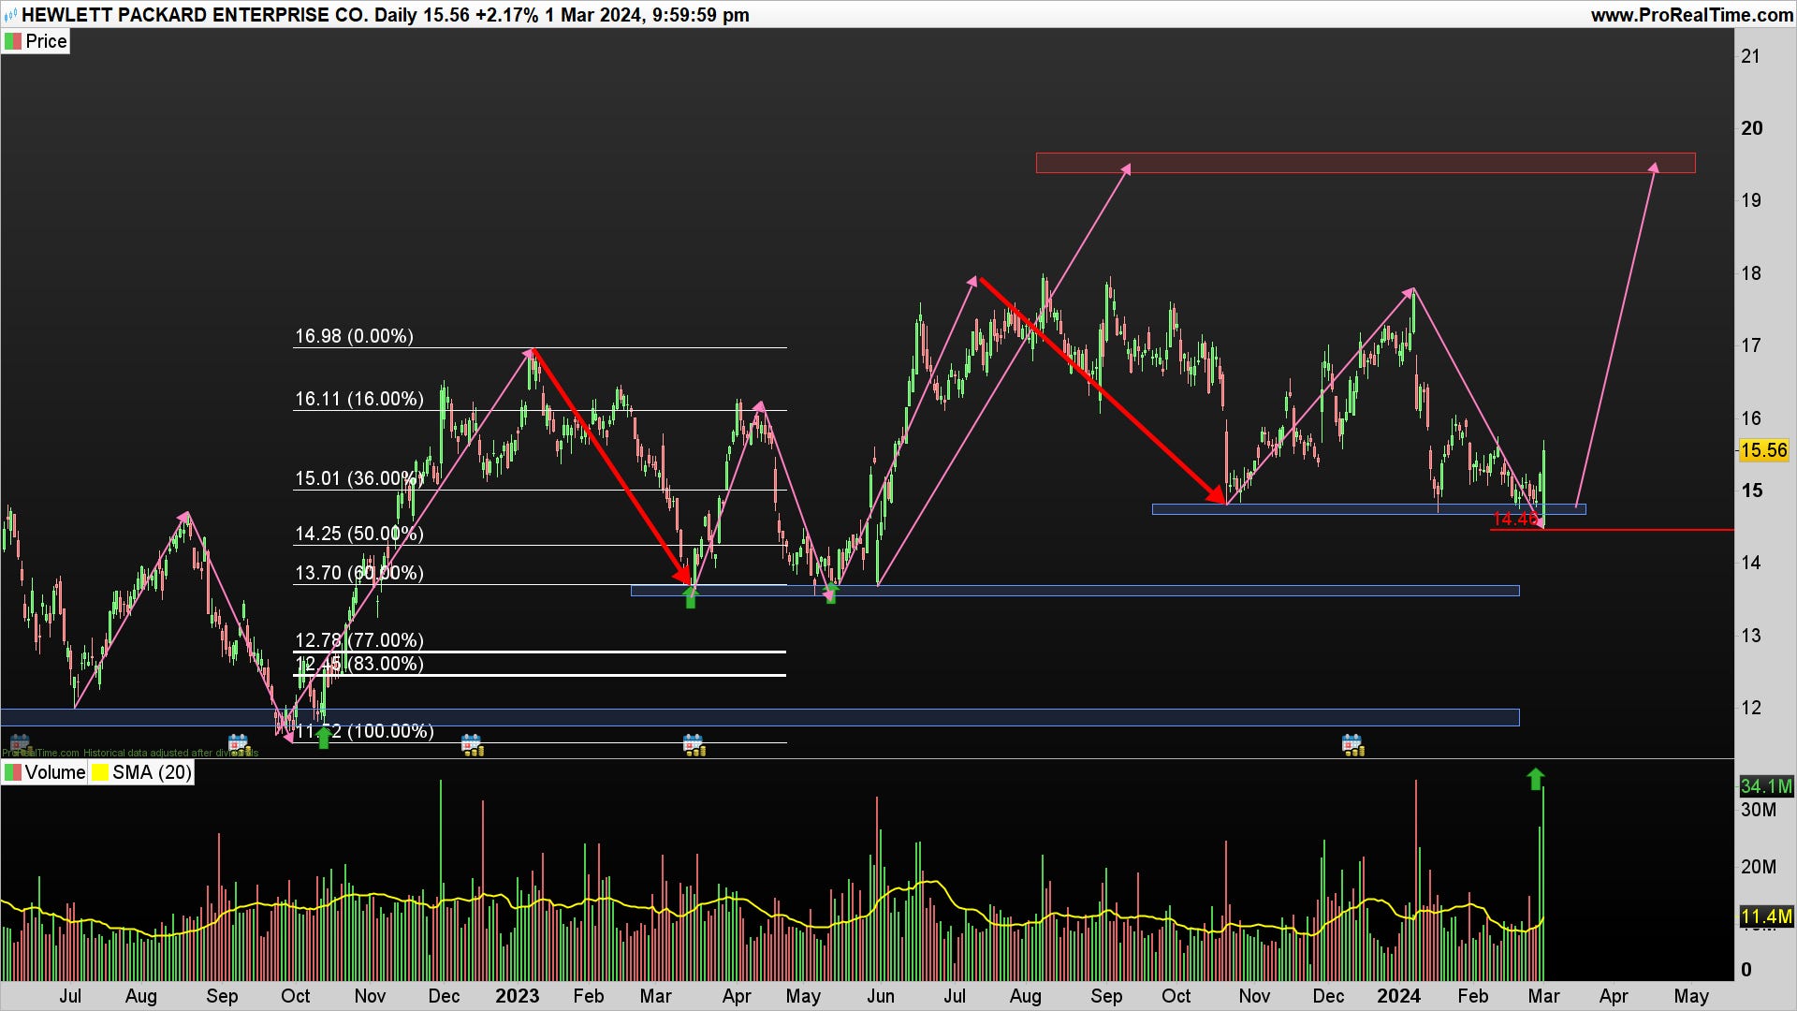This screenshot has width=1797, height=1011.
Task: Click the 34.1M volume value tag
Action: 1766,786
